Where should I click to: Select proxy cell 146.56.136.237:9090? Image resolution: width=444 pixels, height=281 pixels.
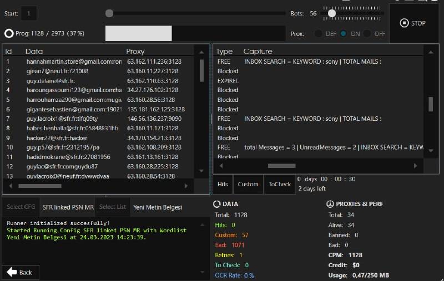click(154, 119)
